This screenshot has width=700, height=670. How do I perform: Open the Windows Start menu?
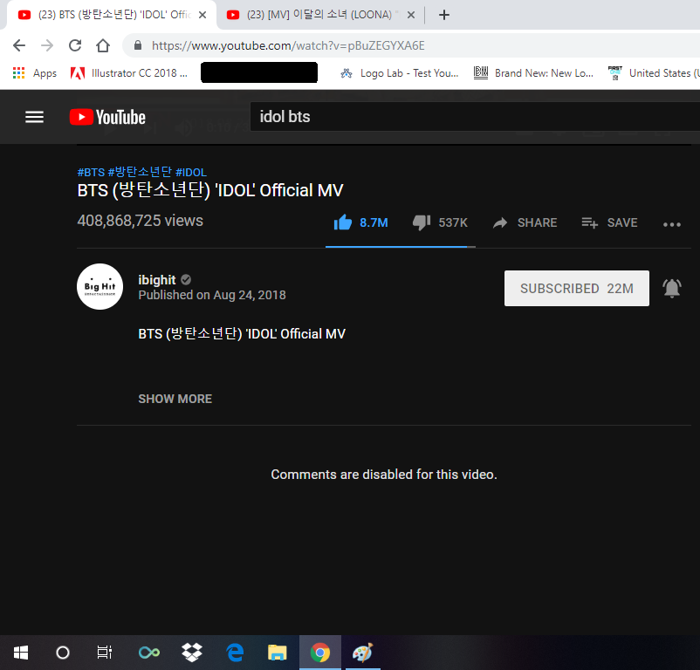click(21, 653)
